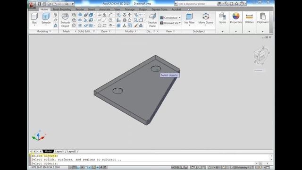Viewport: 302px width, 170px height.
Task: Switch to Layout2 tab
Action: [71, 152]
